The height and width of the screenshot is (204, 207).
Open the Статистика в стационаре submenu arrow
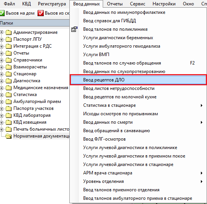click(x=202, y=105)
